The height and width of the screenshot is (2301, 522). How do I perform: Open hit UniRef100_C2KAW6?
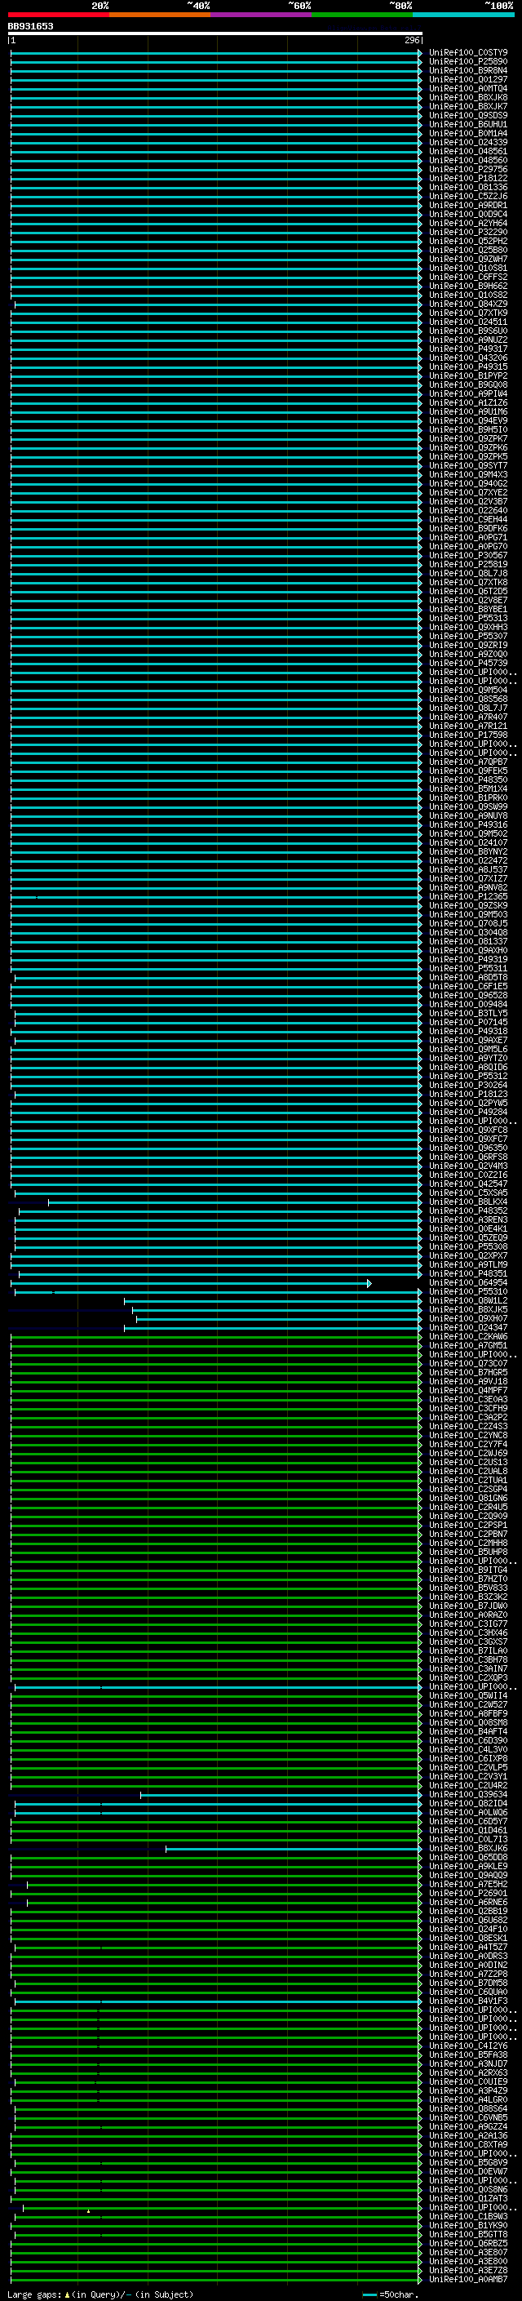(x=468, y=1336)
